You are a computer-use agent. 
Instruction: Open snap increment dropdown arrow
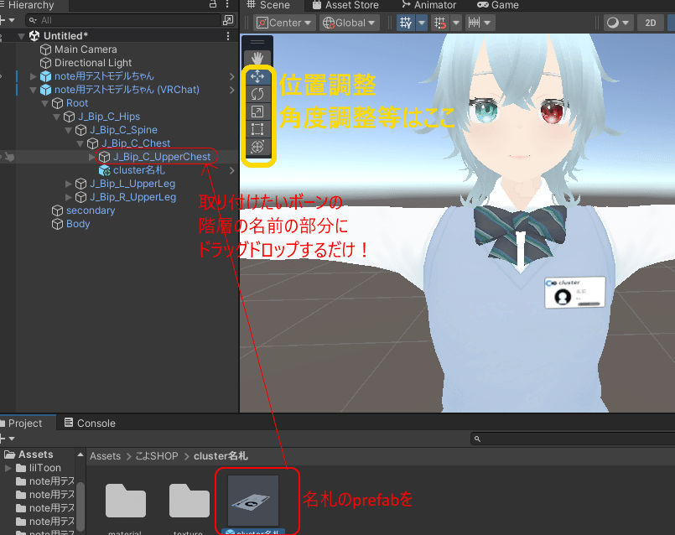(488, 23)
